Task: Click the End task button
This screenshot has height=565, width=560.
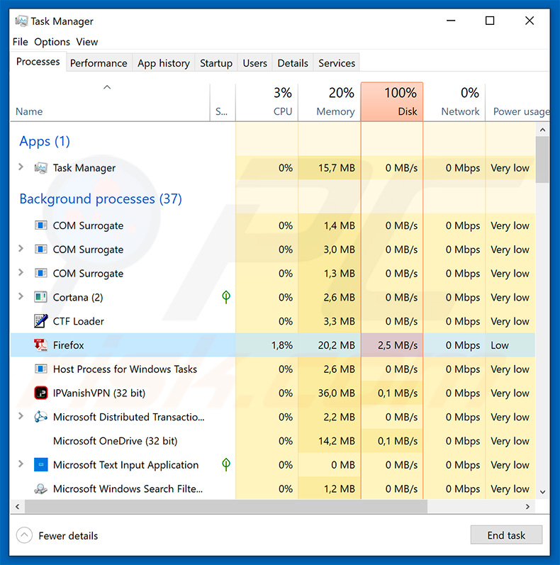Action: [506, 535]
